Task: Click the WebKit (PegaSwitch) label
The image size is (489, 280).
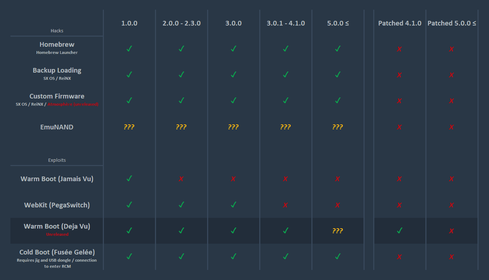Action: 57,205
